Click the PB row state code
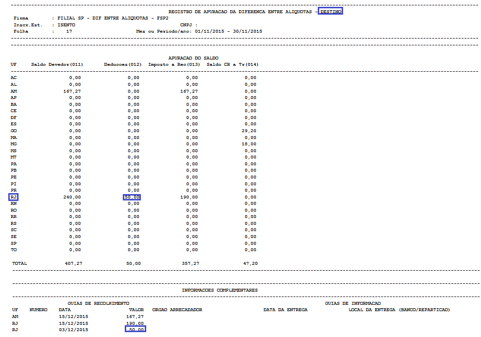Viewport: 481px width, 337px height. click(14, 170)
